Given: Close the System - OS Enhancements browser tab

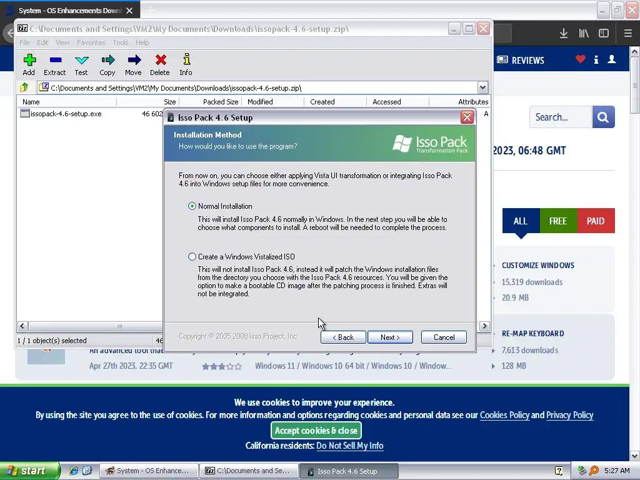Looking at the screenshot, I should [x=129, y=11].
